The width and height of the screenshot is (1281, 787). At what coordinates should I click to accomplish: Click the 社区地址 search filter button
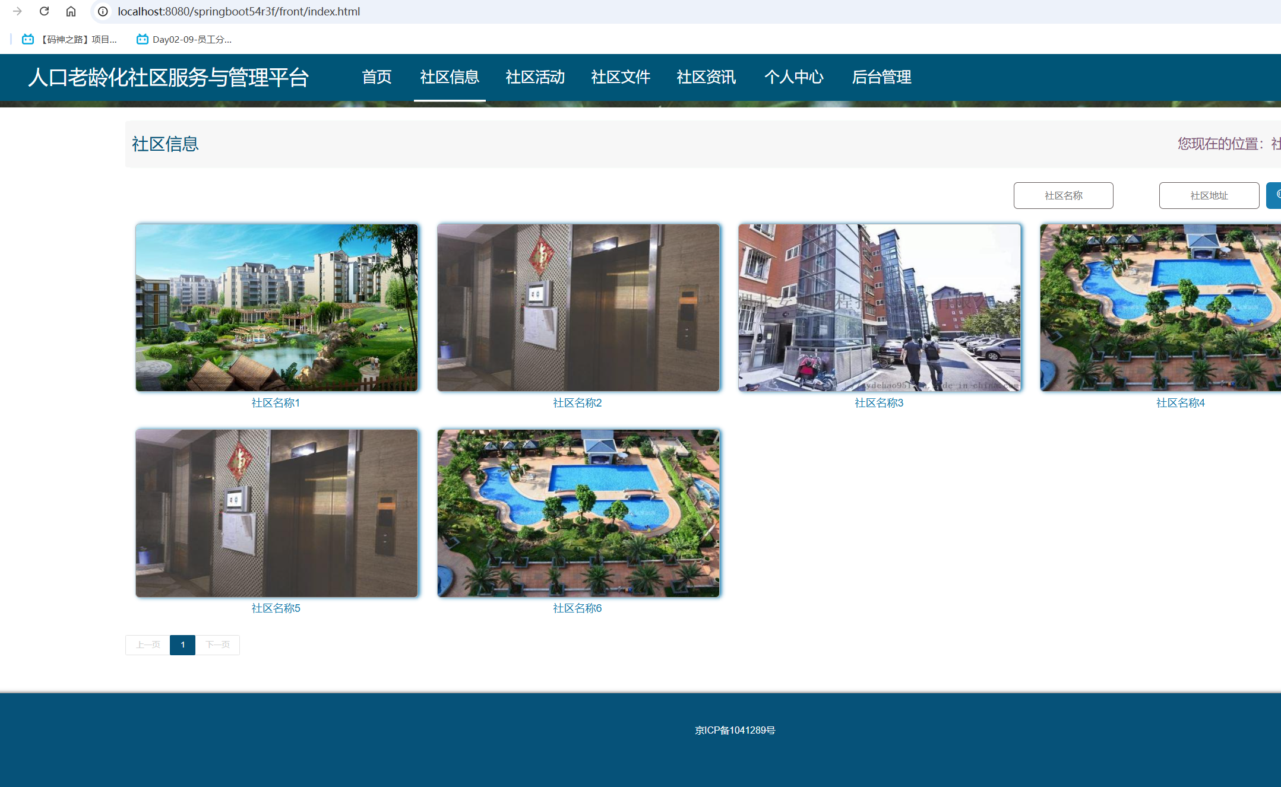(1209, 195)
